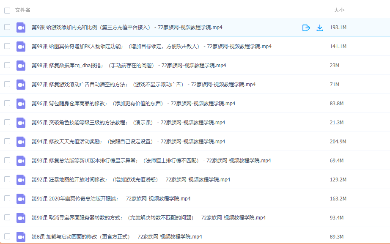The width and height of the screenshot is (390, 244).
Task: Toggle the select-all checkbox in header
Action: 7,10
